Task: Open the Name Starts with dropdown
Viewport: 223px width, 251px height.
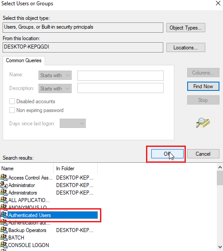Action: pos(55,75)
